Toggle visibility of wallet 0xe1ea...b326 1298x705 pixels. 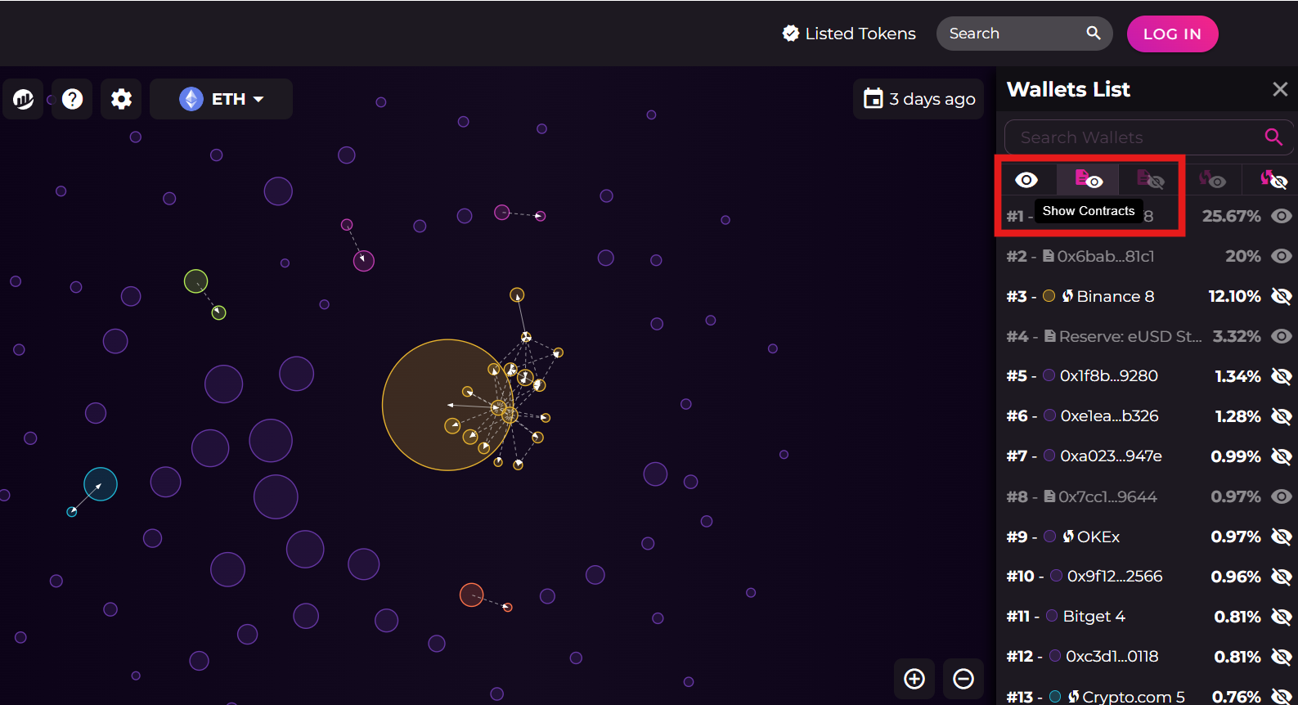pyautogui.click(x=1282, y=416)
